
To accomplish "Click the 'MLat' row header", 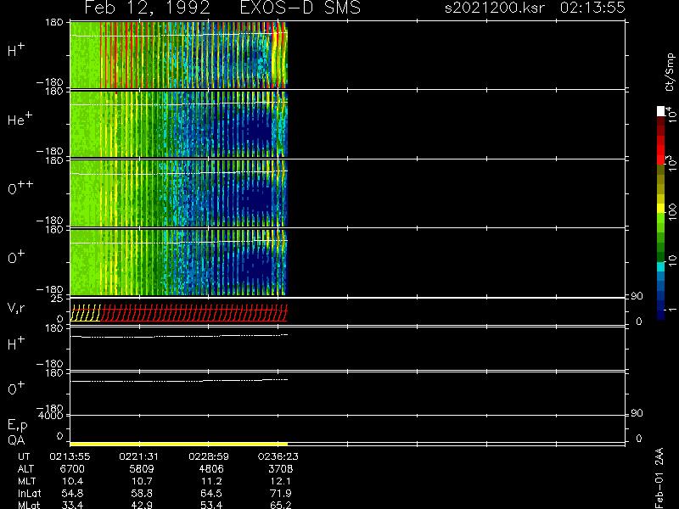I will coord(29,505).
